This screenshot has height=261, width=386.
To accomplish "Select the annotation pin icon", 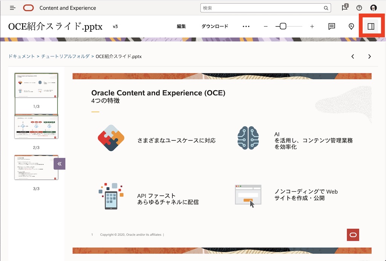I will pos(351,26).
